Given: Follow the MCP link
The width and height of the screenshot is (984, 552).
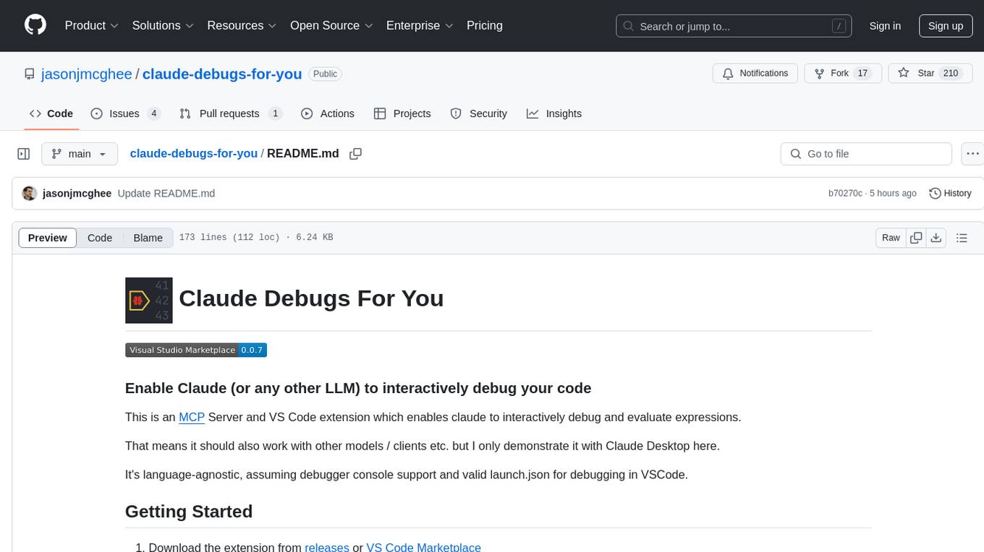Looking at the screenshot, I should (x=192, y=417).
